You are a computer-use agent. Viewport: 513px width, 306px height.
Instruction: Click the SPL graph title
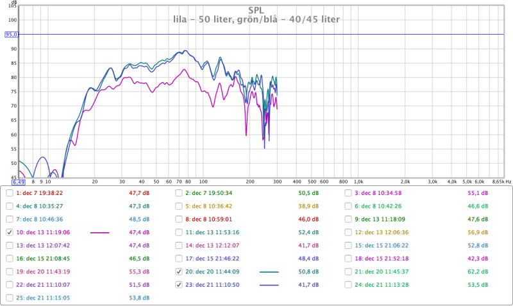tap(256, 10)
